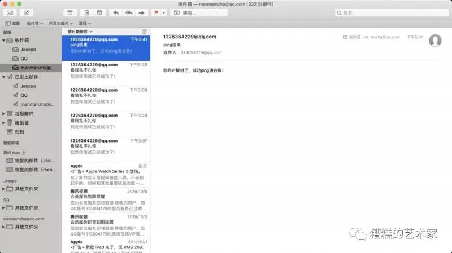The width and height of the screenshot is (452, 253).
Task: Expand the 废纸篓 trash folder
Action: (3, 123)
